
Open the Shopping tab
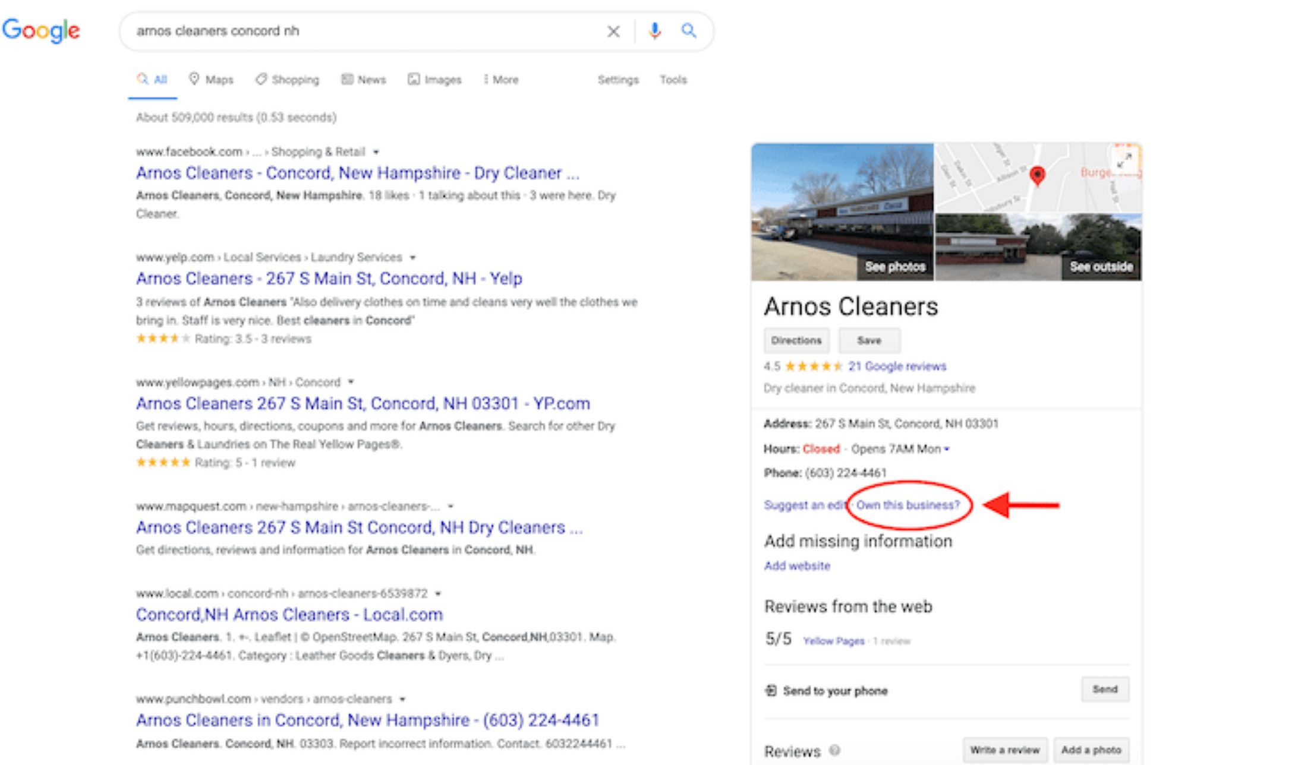[287, 80]
